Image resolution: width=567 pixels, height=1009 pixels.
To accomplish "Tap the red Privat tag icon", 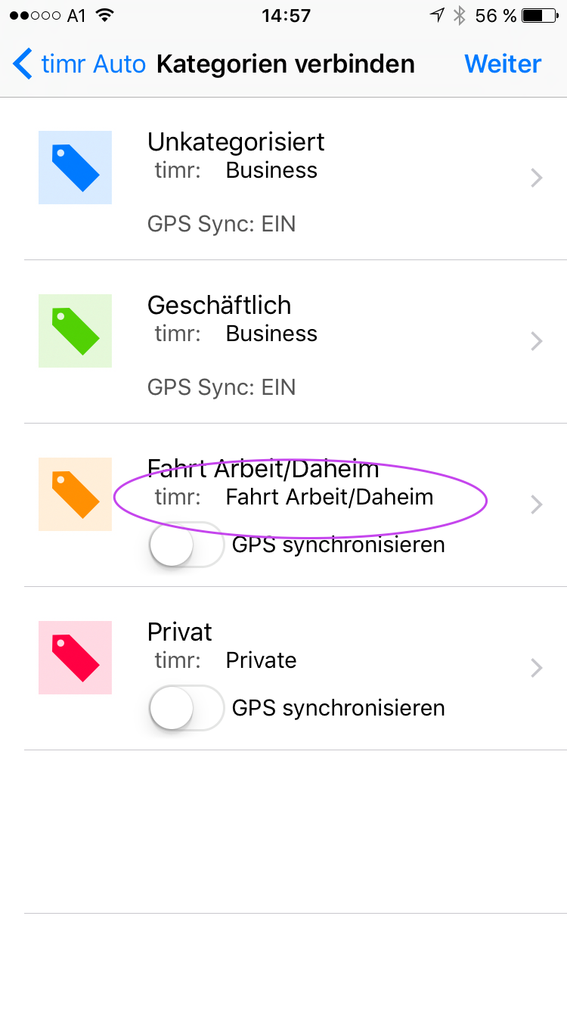I will point(75,657).
